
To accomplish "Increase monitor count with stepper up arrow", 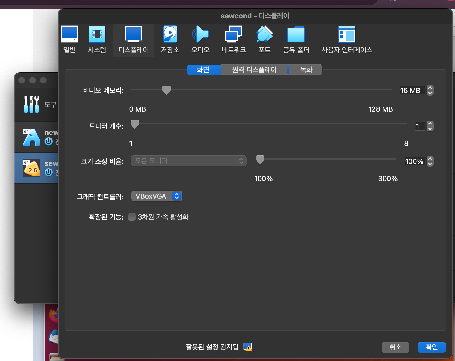I will [x=430, y=123].
